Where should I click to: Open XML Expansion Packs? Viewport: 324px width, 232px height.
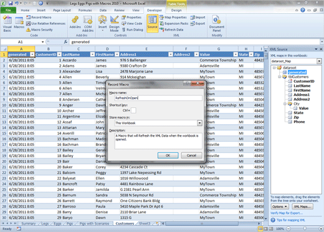pos(174,24)
